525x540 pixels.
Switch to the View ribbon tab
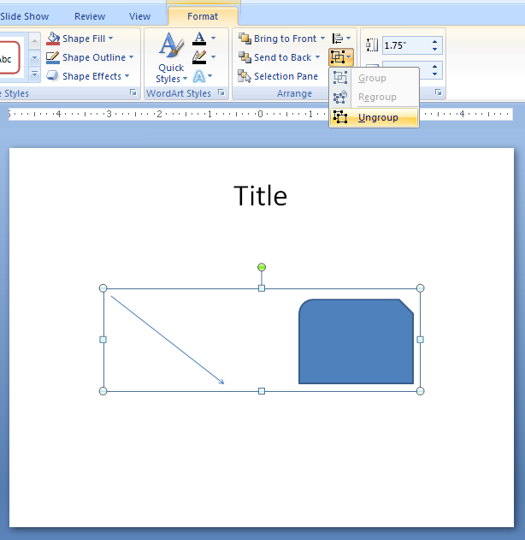click(139, 16)
